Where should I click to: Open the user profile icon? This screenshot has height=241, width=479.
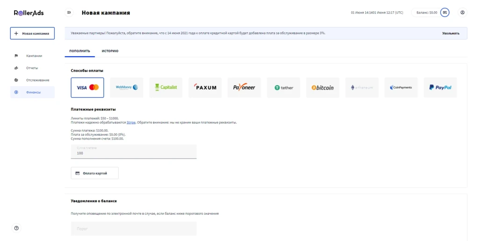(463, 13)
